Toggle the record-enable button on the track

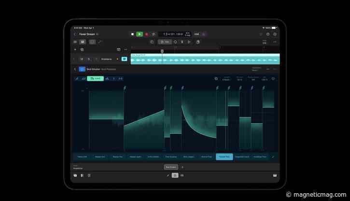[x=96, y=59]
